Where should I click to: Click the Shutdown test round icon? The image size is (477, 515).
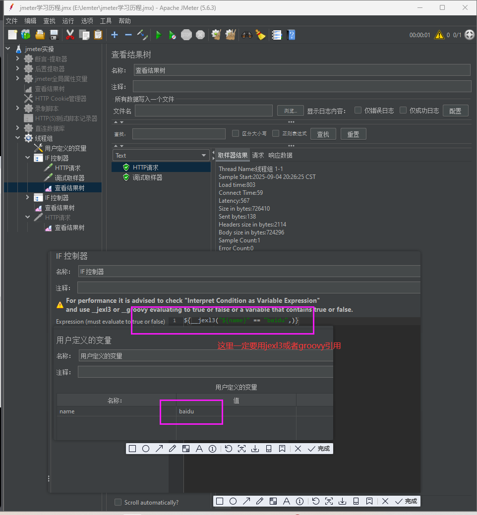[200, 35]
